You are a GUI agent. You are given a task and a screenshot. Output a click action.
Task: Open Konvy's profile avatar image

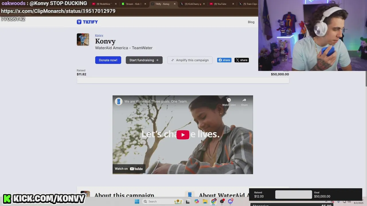[83, 39]
